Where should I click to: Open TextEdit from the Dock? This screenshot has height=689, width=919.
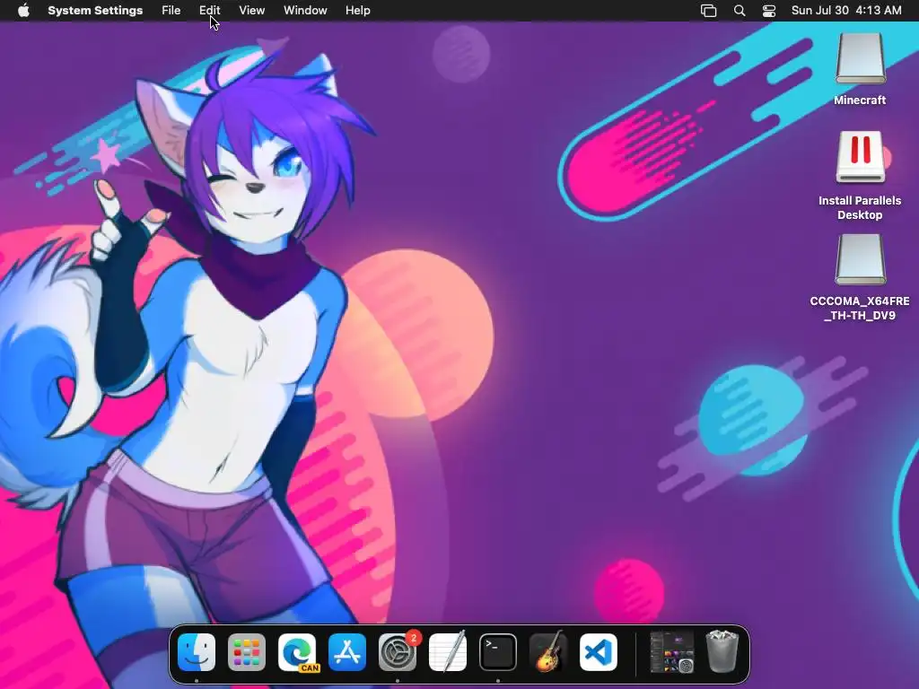point(448,652)
